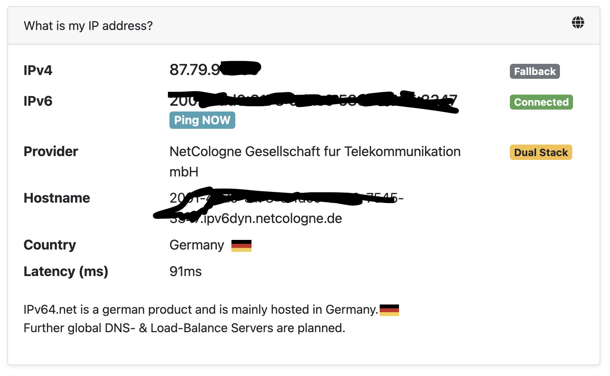Image resolution: width=610 pixels, height=376 pixels.
Task: Click the 91ms latency value
Action: (x=186, y=271)
